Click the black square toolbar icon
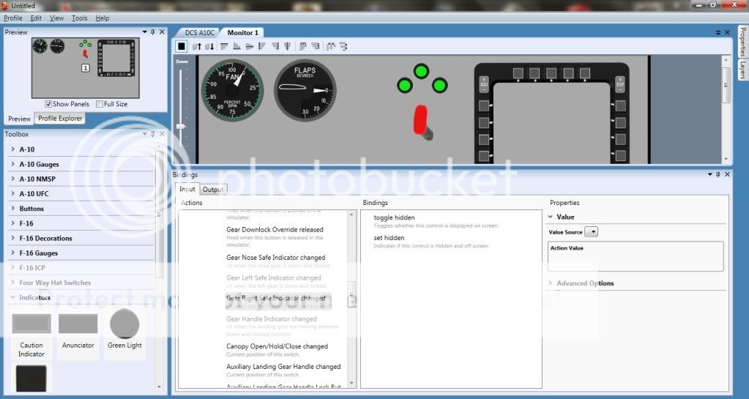749x399 pixels. (x=181, y=46)
